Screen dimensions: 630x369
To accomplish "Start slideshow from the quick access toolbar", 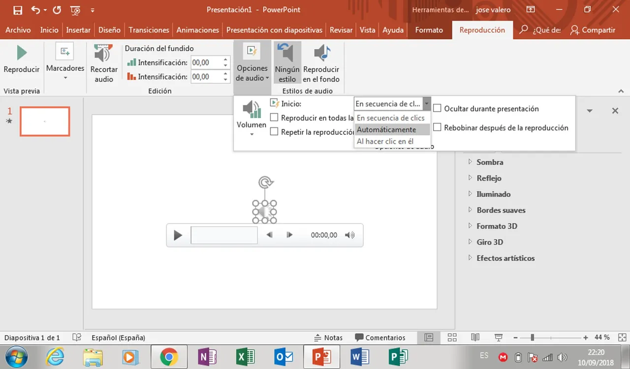I will pyautogui.click(x=75, y=10).
